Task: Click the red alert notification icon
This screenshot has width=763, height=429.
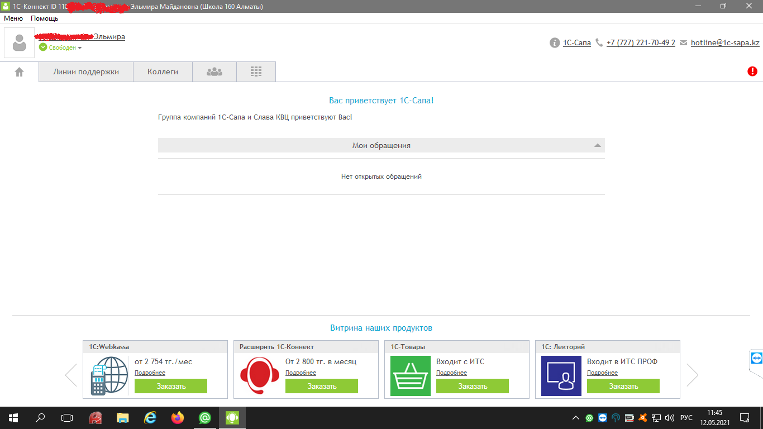Action: 752,71
